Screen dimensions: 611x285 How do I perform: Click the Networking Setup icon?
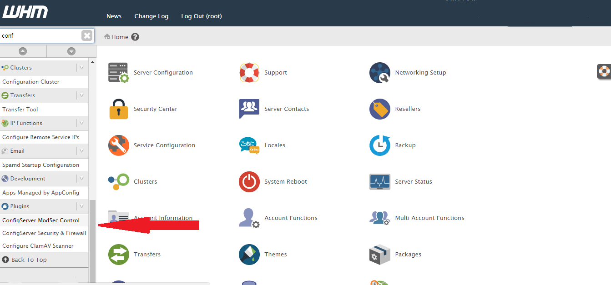380,73
